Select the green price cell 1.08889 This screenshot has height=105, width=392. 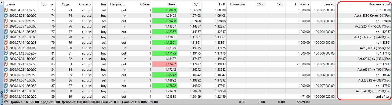pyautogui.click(x=164, y=10)
